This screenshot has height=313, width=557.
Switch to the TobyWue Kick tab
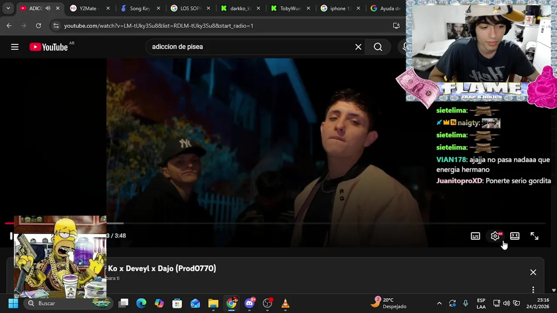[x=291, y=8]
